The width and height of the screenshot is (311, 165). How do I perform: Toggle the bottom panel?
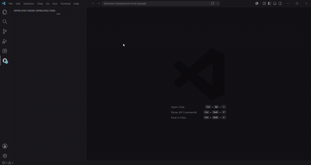275,3
